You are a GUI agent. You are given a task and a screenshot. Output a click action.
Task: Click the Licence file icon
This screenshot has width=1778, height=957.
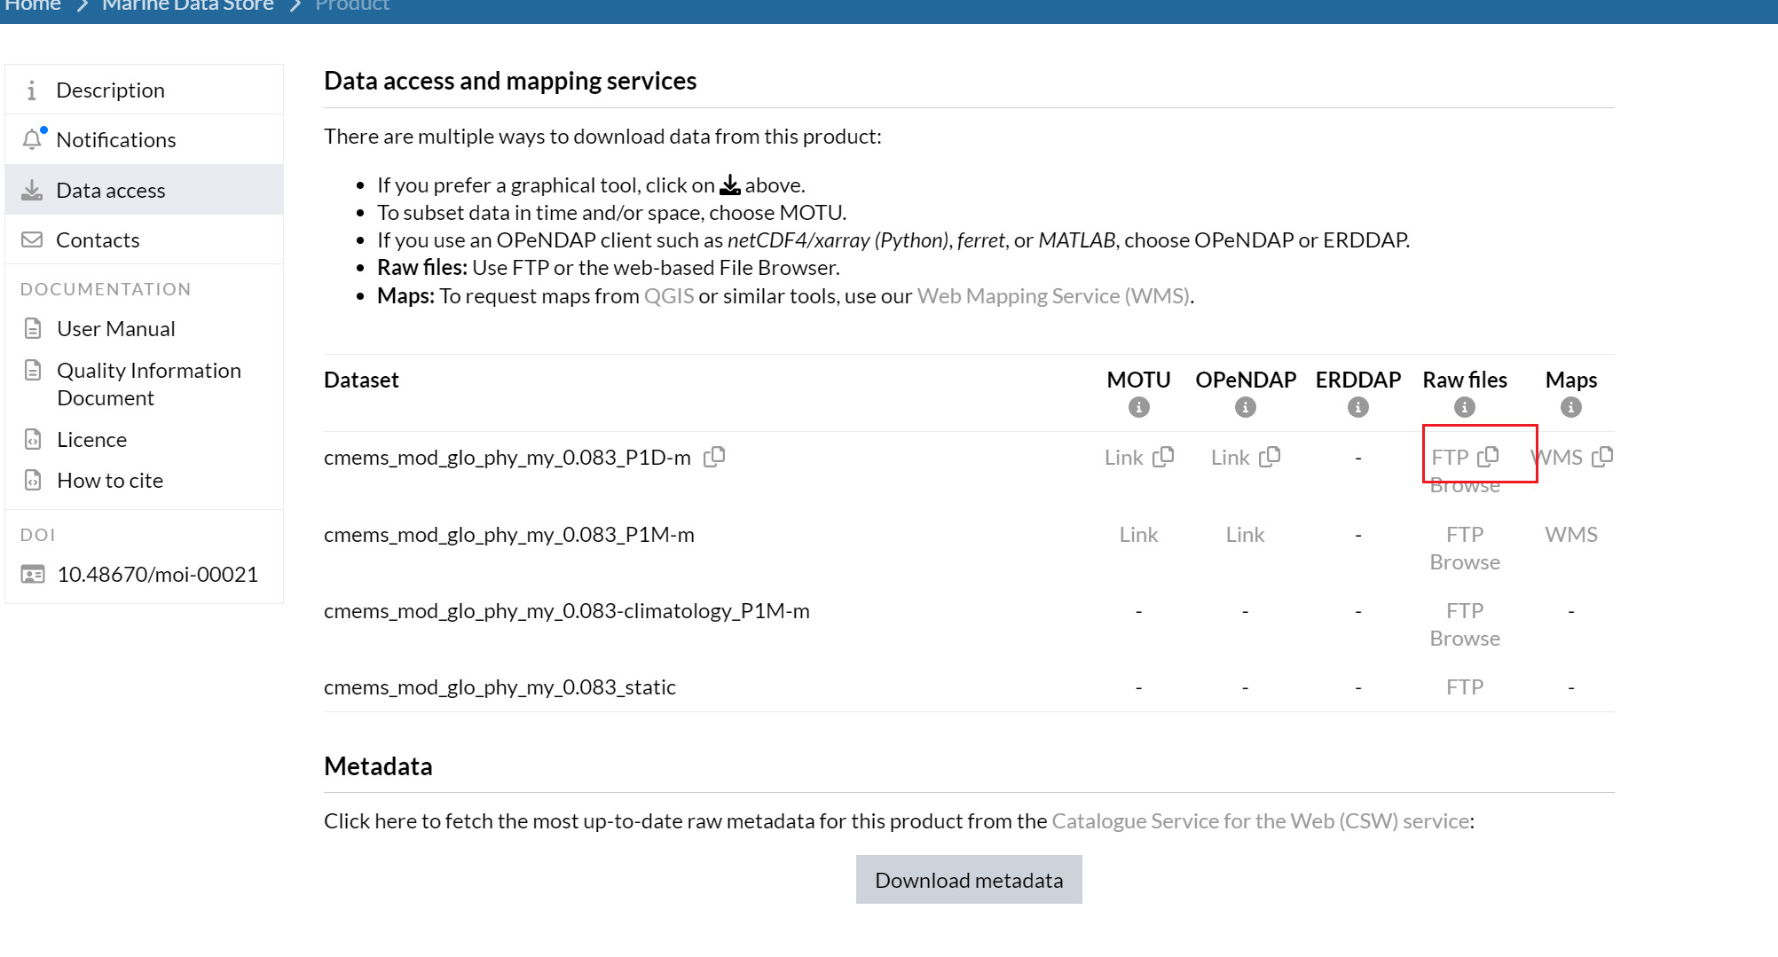[33, 439]
